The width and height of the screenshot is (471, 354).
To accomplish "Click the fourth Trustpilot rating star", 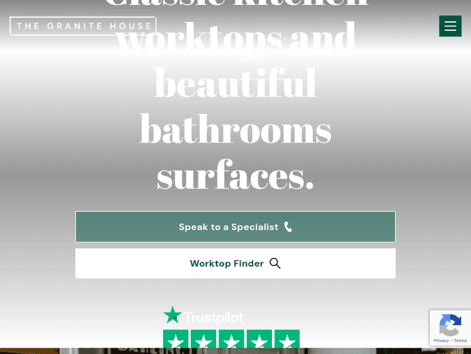I will pos(259,340).
